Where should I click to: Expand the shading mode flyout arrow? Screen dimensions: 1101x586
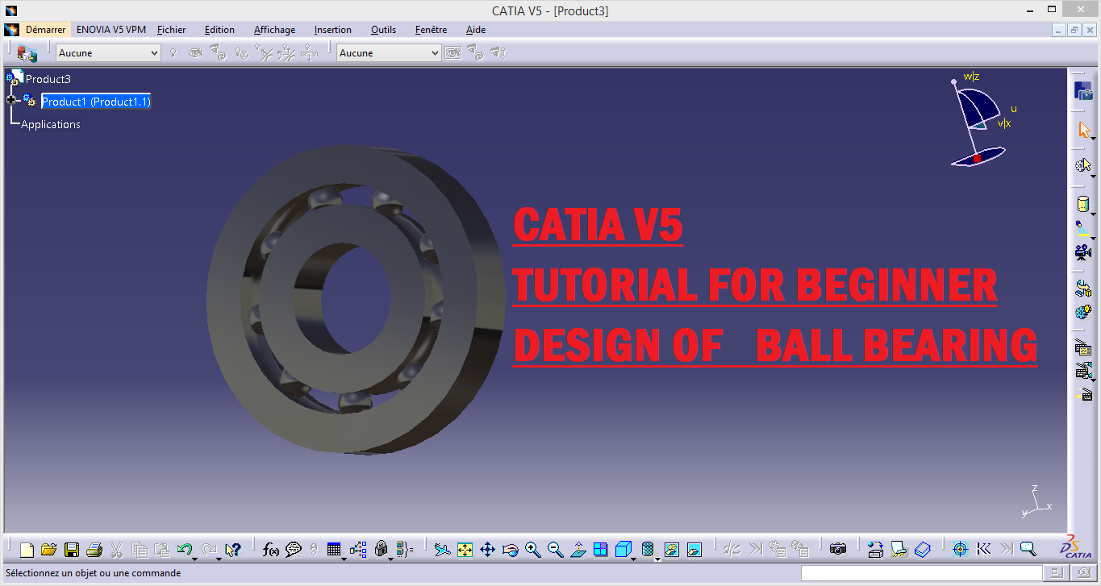[657, 558]
